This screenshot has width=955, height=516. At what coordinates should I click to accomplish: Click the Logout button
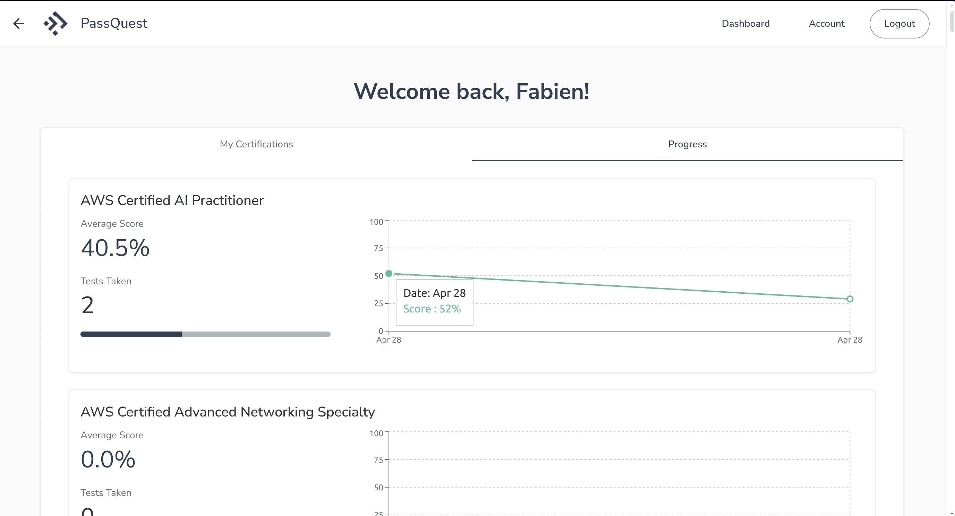point(899,23)
